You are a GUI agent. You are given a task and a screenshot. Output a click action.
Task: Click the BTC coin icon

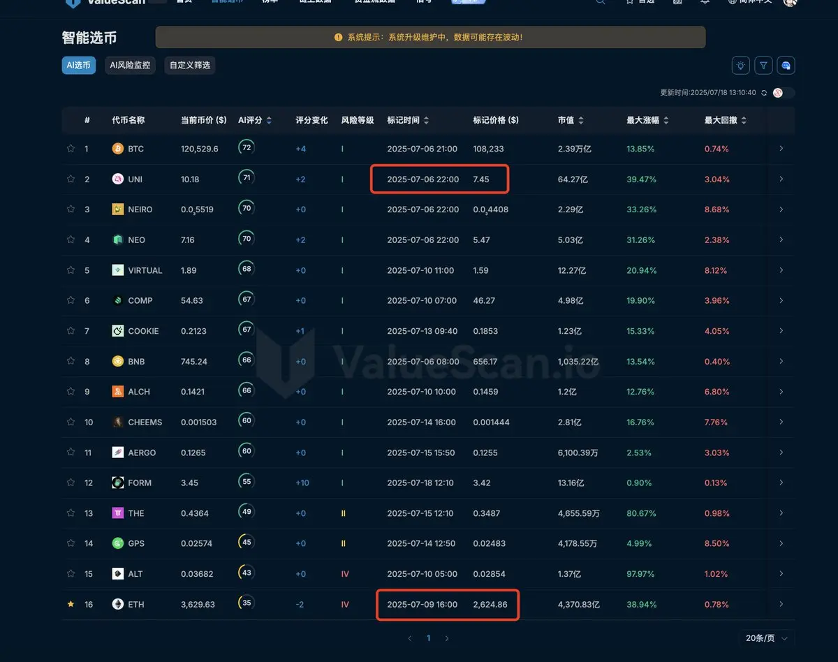[118, 149]
